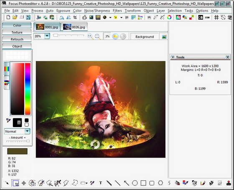This screenshot has height=190, width=234.
Task: Open the Normal blend mode dropdown
Action: tap(27, 131)
